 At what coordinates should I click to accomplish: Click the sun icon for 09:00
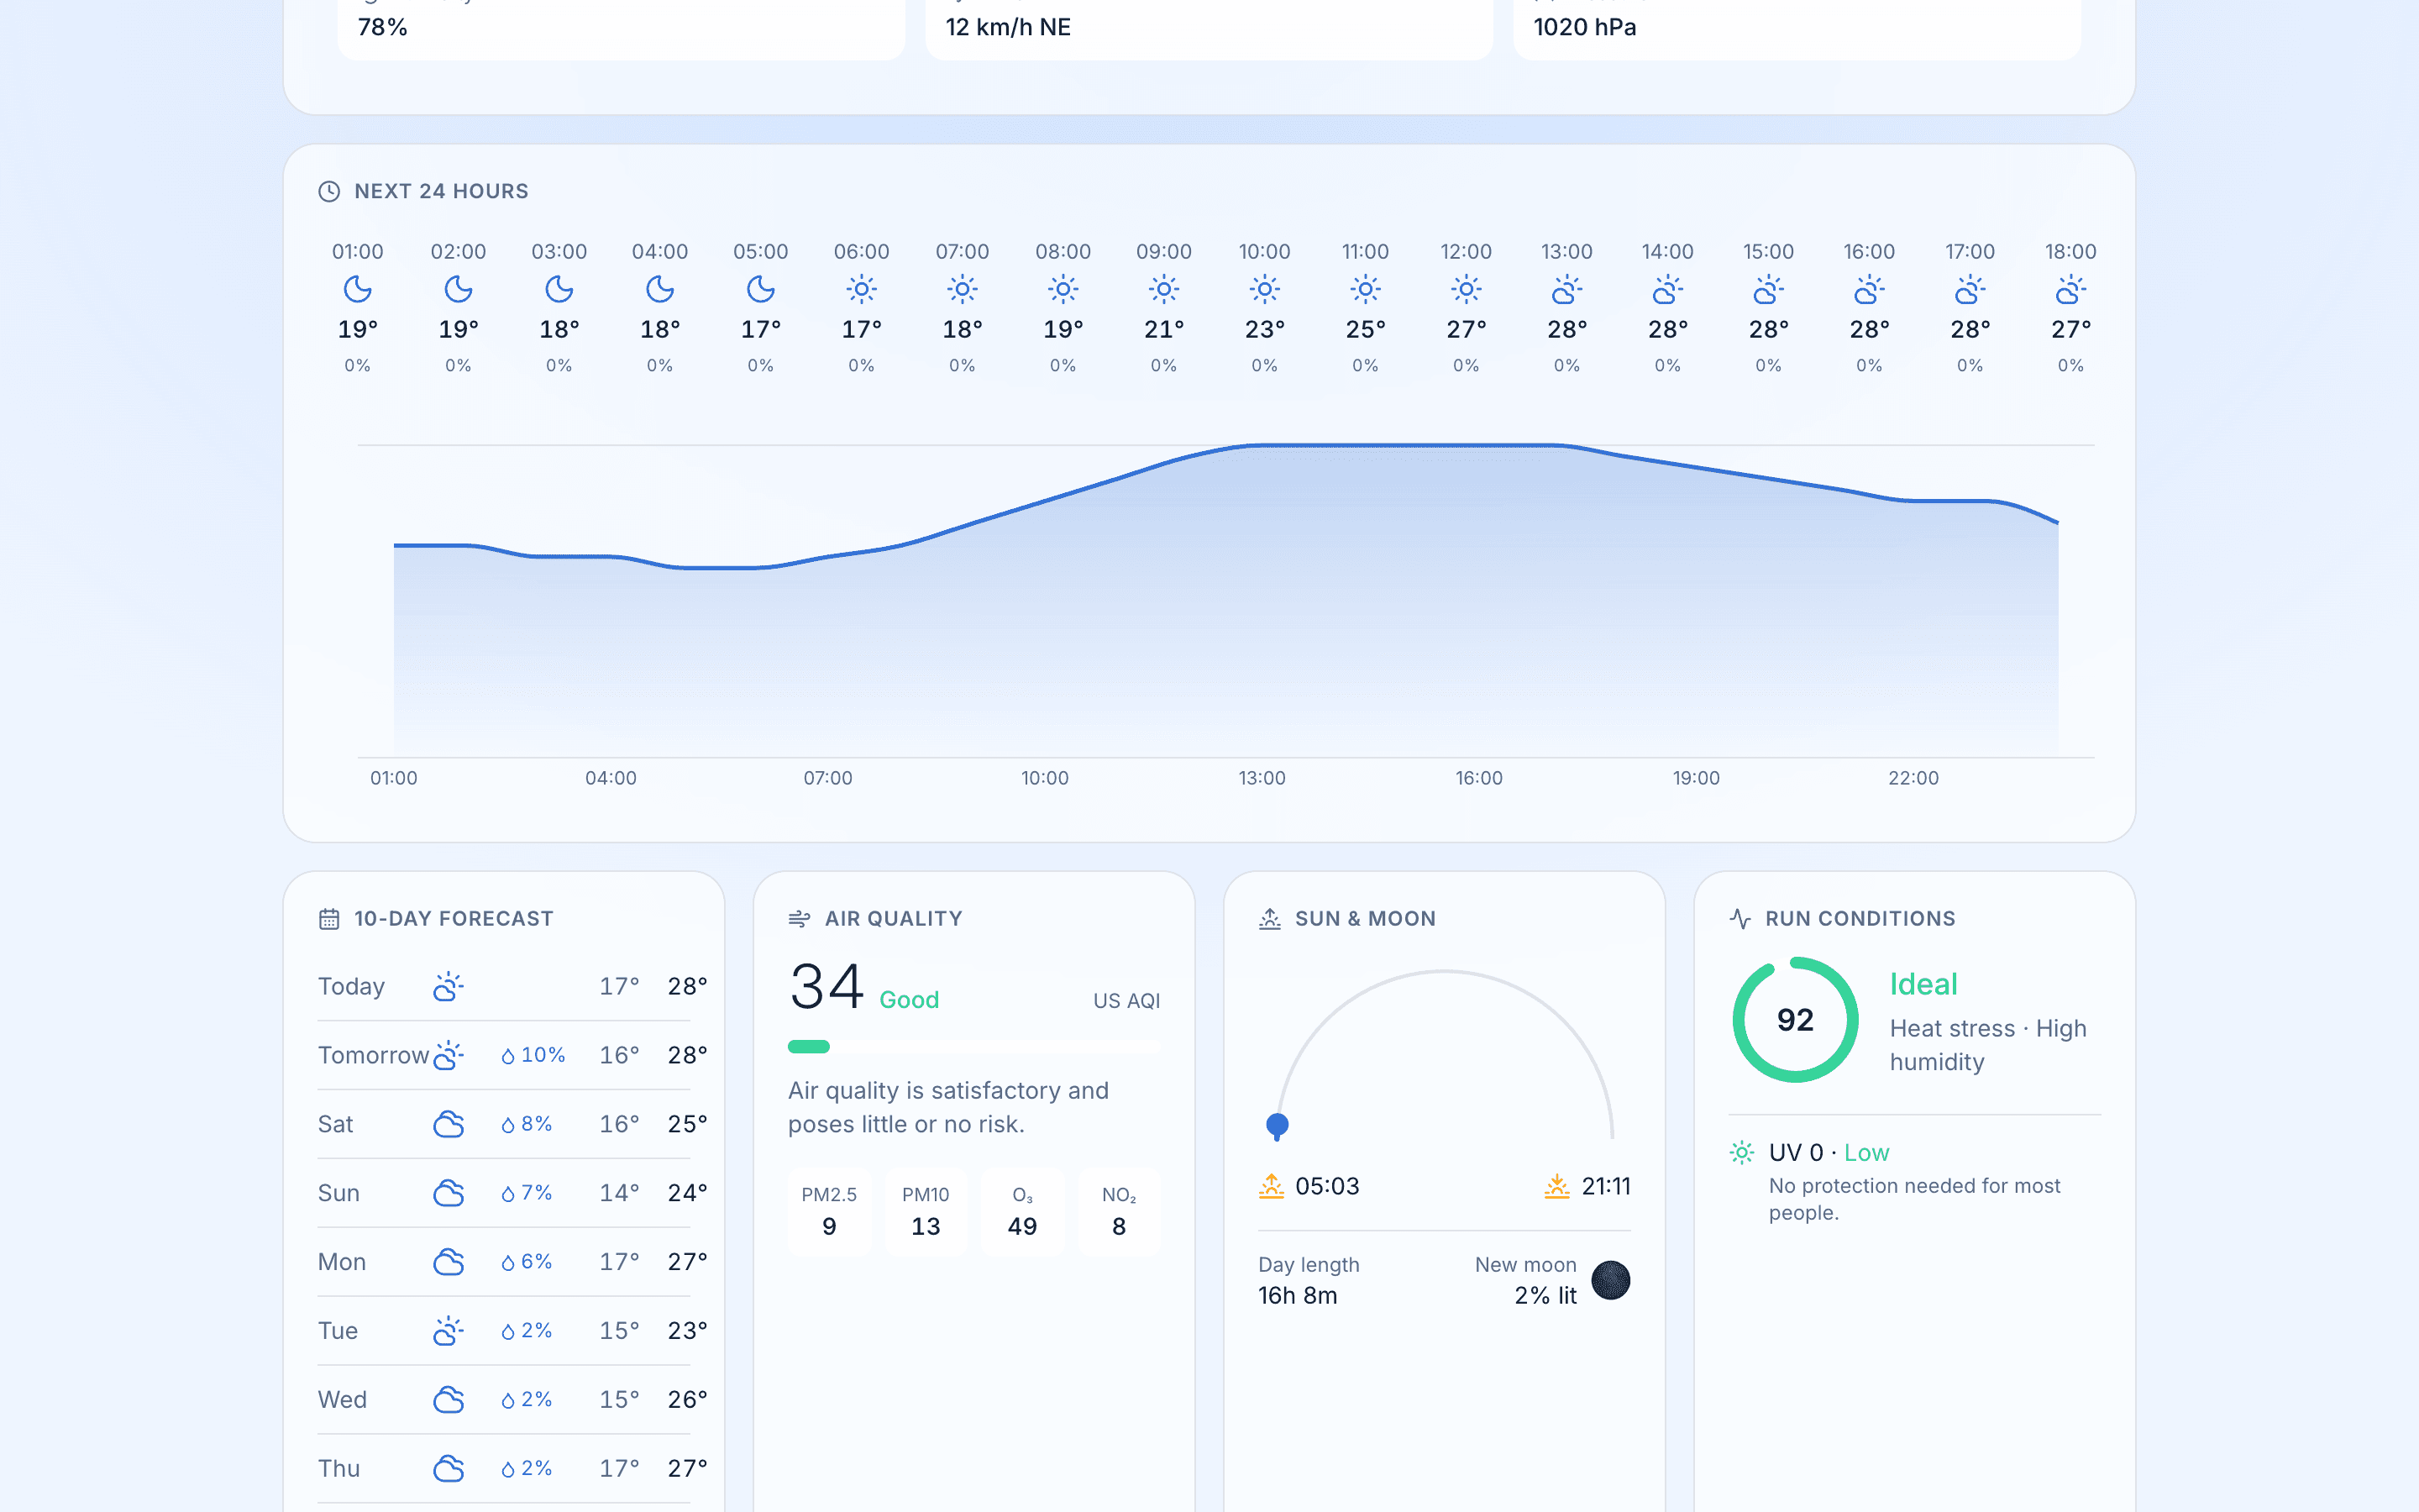[x=1163, y=290]
